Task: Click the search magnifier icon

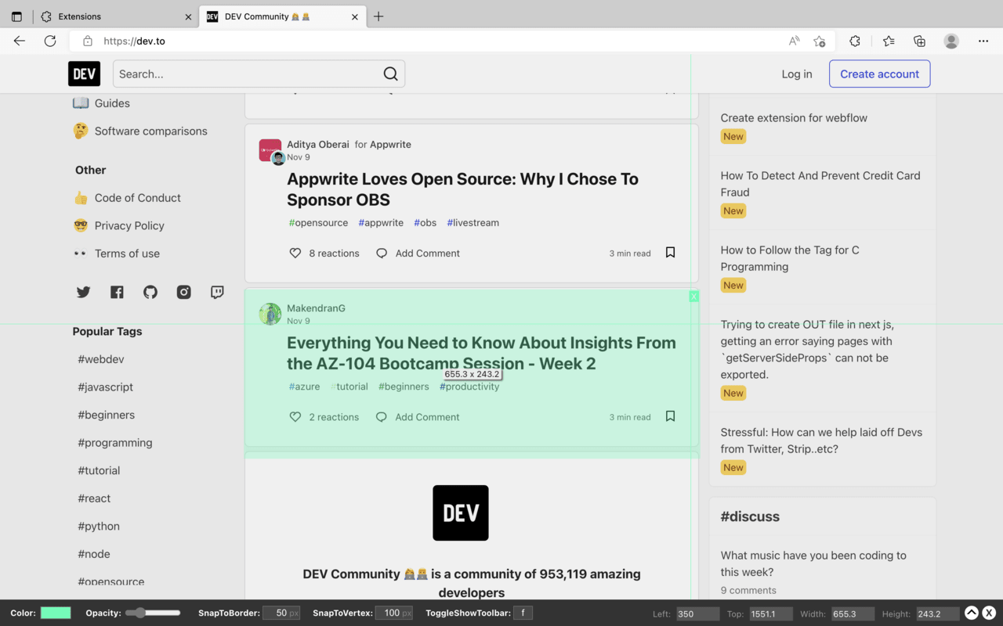Action: pos(390,74)
